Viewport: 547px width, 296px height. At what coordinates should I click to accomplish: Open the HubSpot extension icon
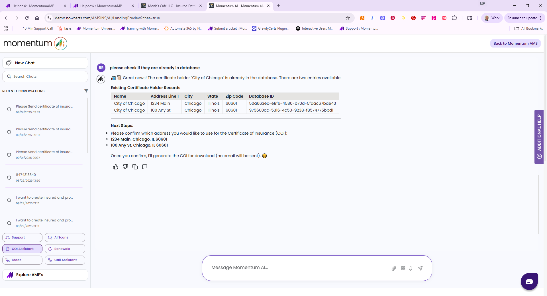coord(362,18)
